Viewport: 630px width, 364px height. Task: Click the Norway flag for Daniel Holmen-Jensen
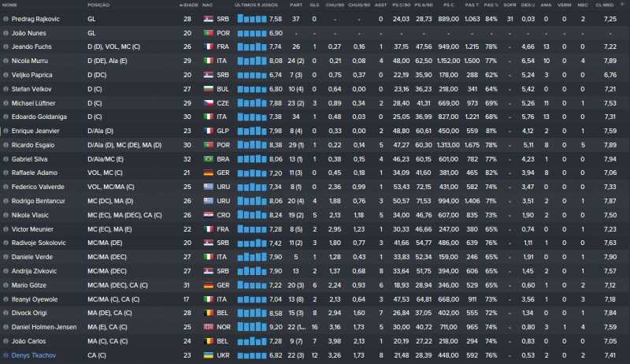(x=209, y=326)
